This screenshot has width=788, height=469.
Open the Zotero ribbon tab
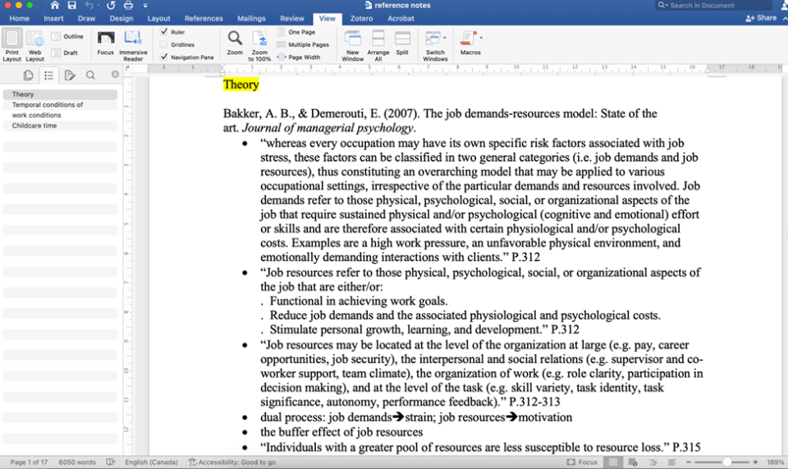pyautogui.click(x=363, y=18)
